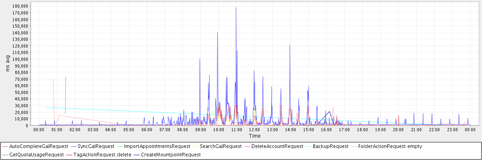The image size is (482, 160).
Task: Click the TagActionRequest.delete legend entry
Action: pos(102,154)
